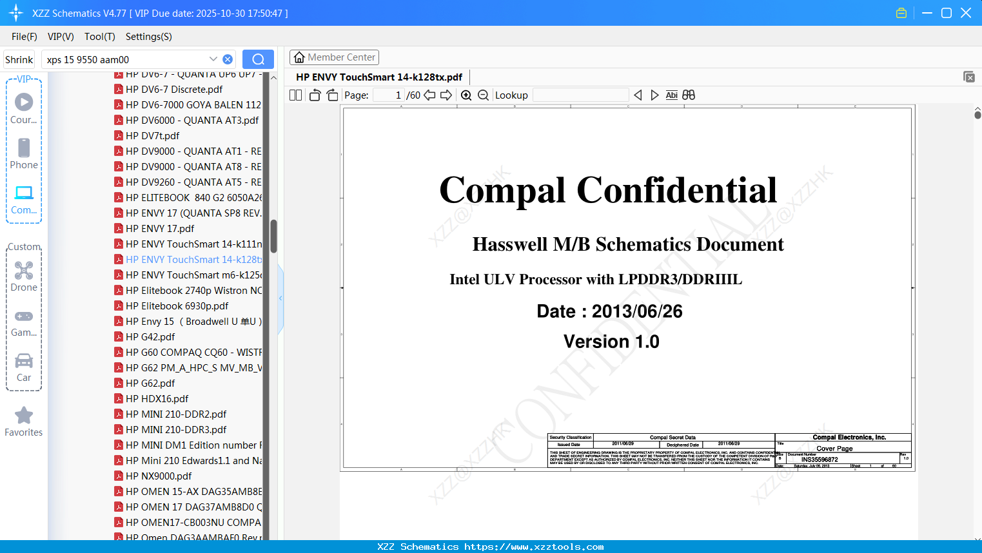Viewport: 982px width, 553px height.
Task: Click PDF icon beside HP G62 PM_A_HPC_S
Action: point(119,367)
